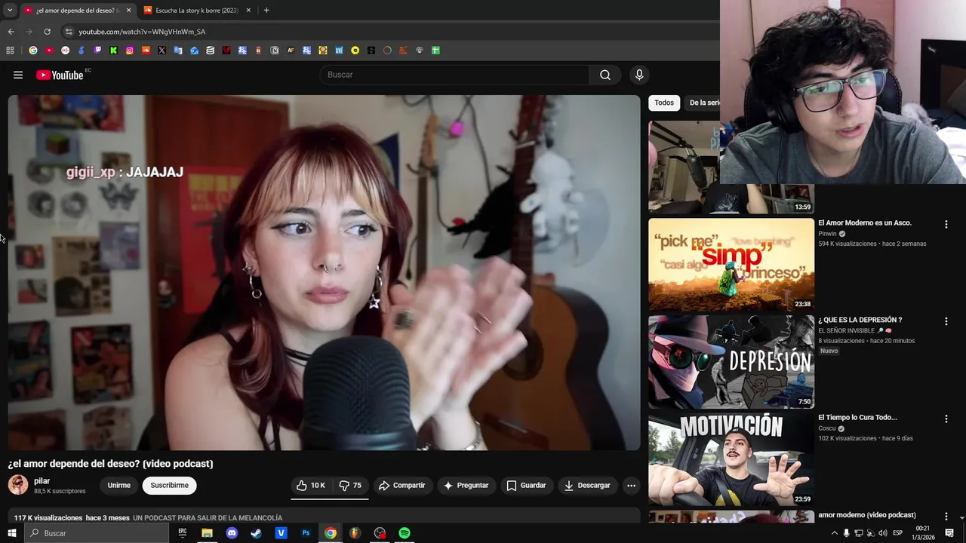Open Photoshop from taskbar
Image resolution: width=966 pixels, height=543 pixels.
[306, 533]
